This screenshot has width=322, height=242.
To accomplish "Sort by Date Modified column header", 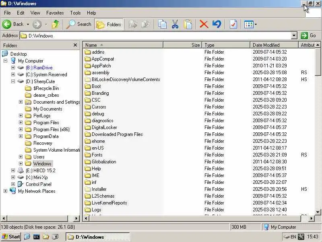I will 274,45.
